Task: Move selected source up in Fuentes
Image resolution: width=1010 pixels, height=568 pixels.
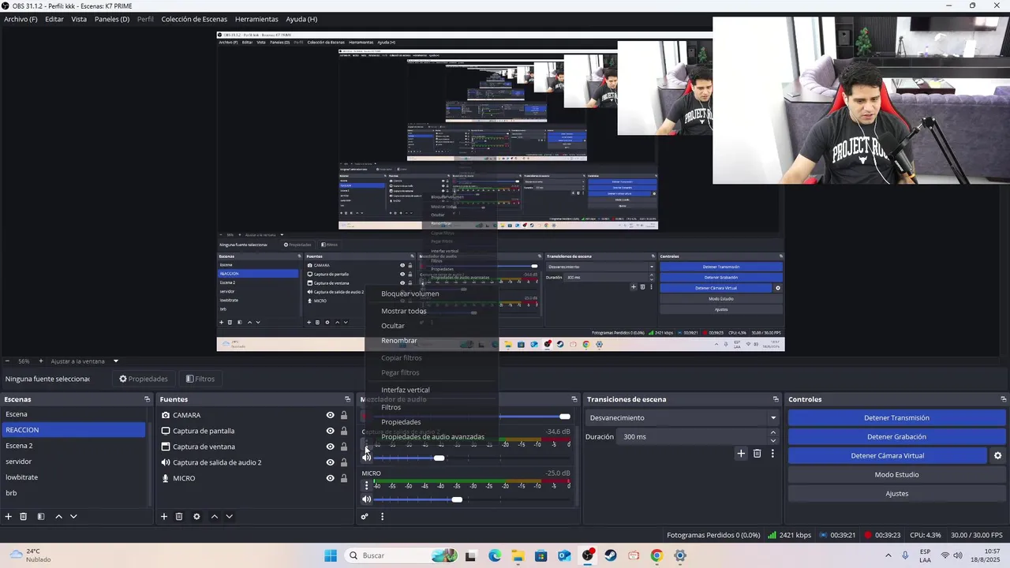Action: [x=214, y=517]
